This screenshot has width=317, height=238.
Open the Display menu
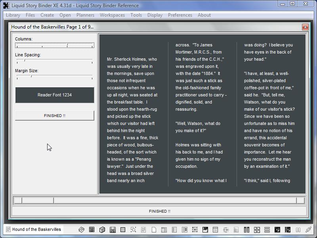[x=155, y=15]
